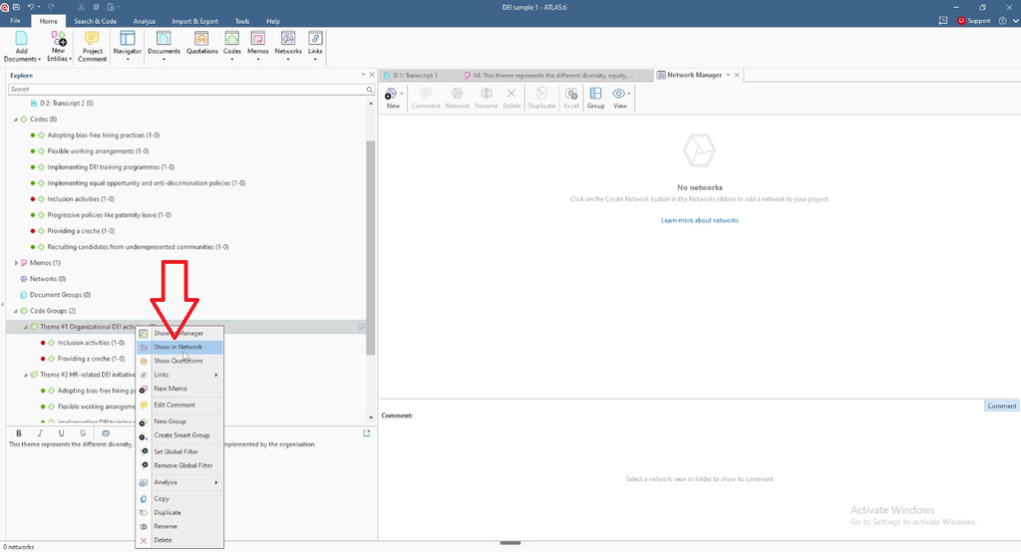Click the Undo icon in title bar
This screenshot has width=1021, height=552.
click(x=31, y=7)
